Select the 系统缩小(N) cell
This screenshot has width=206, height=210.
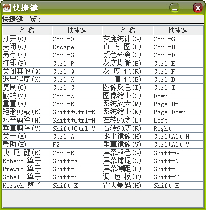[127, 112]
